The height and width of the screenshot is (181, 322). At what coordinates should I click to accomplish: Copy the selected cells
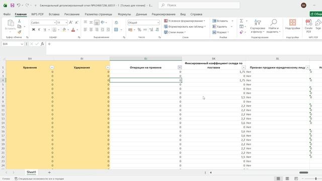pos(19,27)
